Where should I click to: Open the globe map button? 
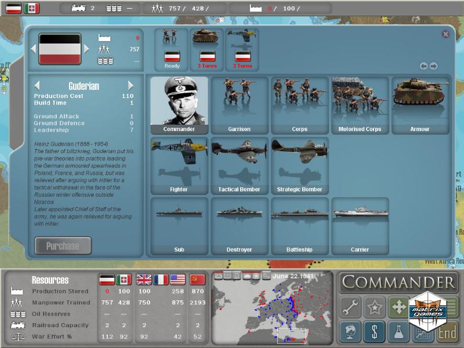pos(350,331)
